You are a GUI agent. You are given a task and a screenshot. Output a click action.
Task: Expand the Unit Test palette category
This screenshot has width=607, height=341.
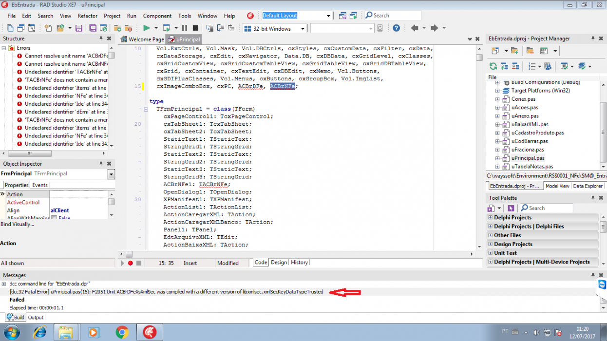pyautogui.click(x=491, y=253)
